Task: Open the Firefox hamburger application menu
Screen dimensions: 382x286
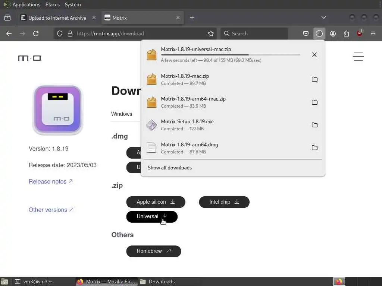Action: point(373,34)
